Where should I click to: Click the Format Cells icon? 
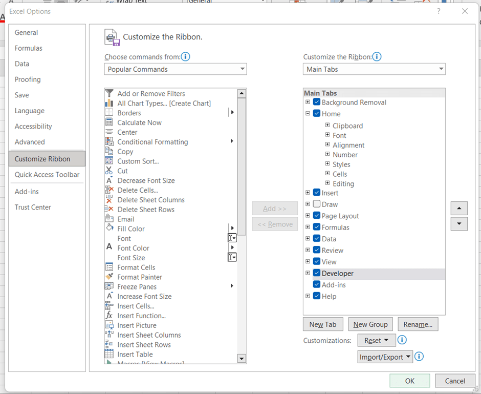pyautogui.click(x=109, y=267)
